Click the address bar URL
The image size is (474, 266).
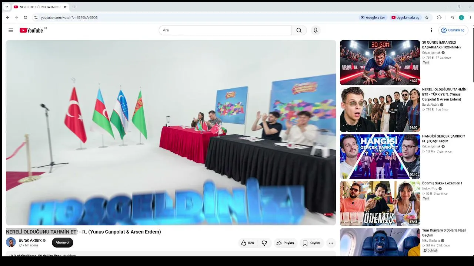tap(69, 17)
